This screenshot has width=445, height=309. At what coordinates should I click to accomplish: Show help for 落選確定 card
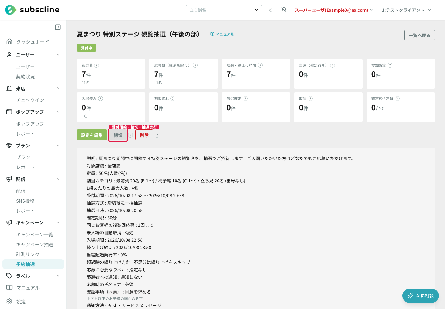tap(245, 99)
